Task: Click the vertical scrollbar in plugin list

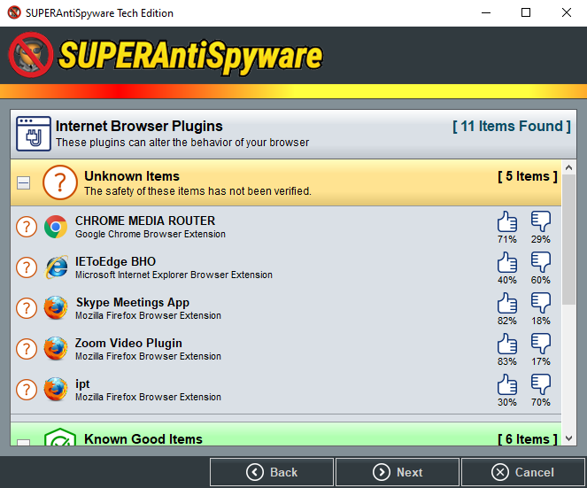Action: pyautogui.click(x=568, y=266)
